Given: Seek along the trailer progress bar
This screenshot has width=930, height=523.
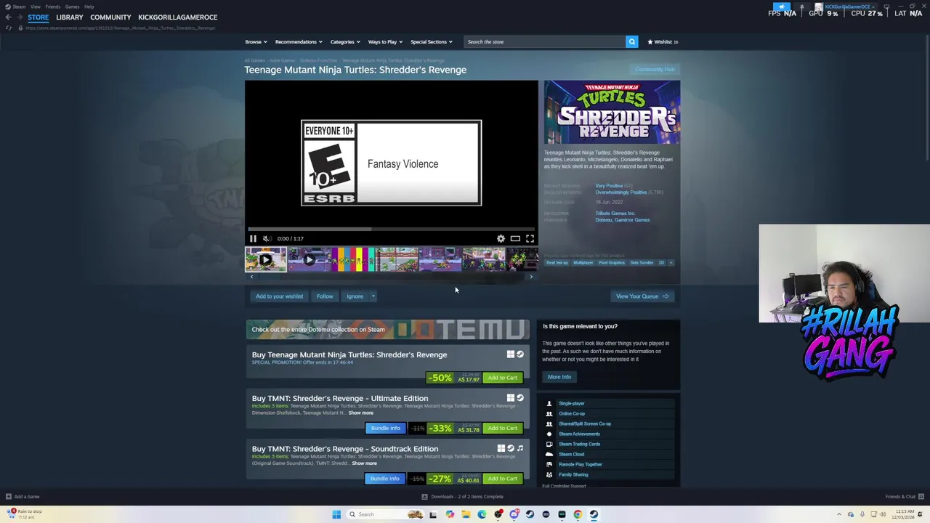Looking at the screenshot, I should click(x=391, y=229).
